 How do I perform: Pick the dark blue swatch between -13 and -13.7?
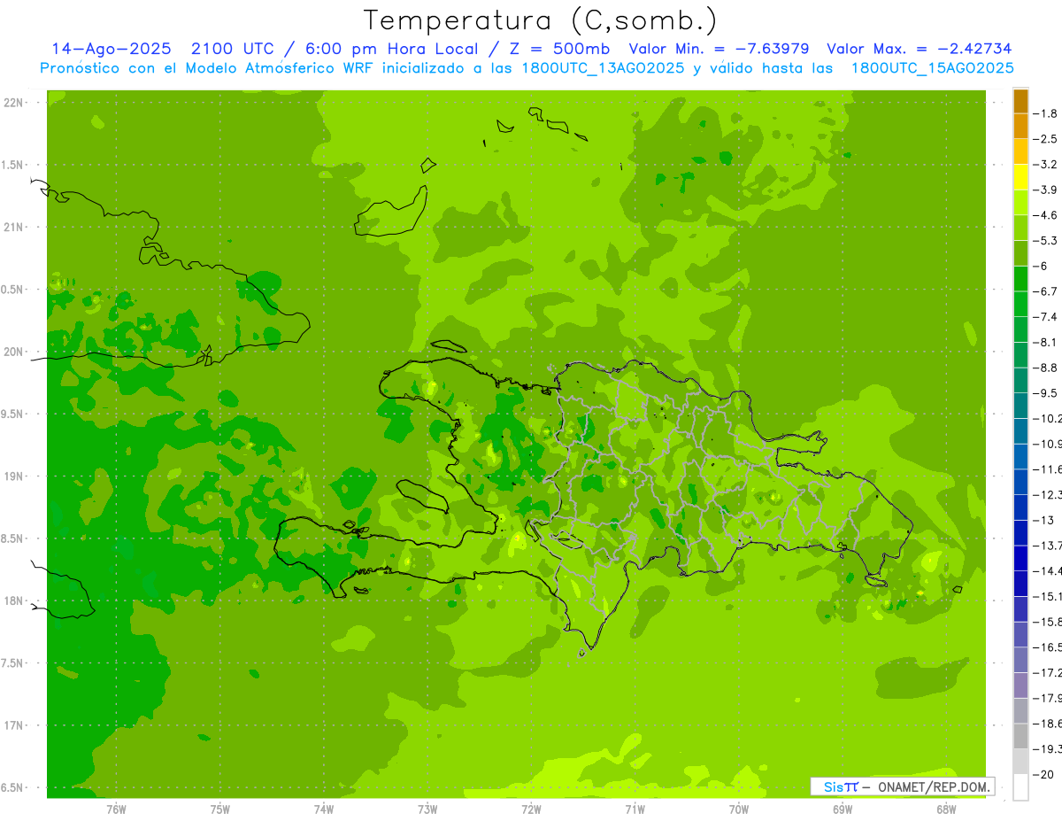(1020, 532)
